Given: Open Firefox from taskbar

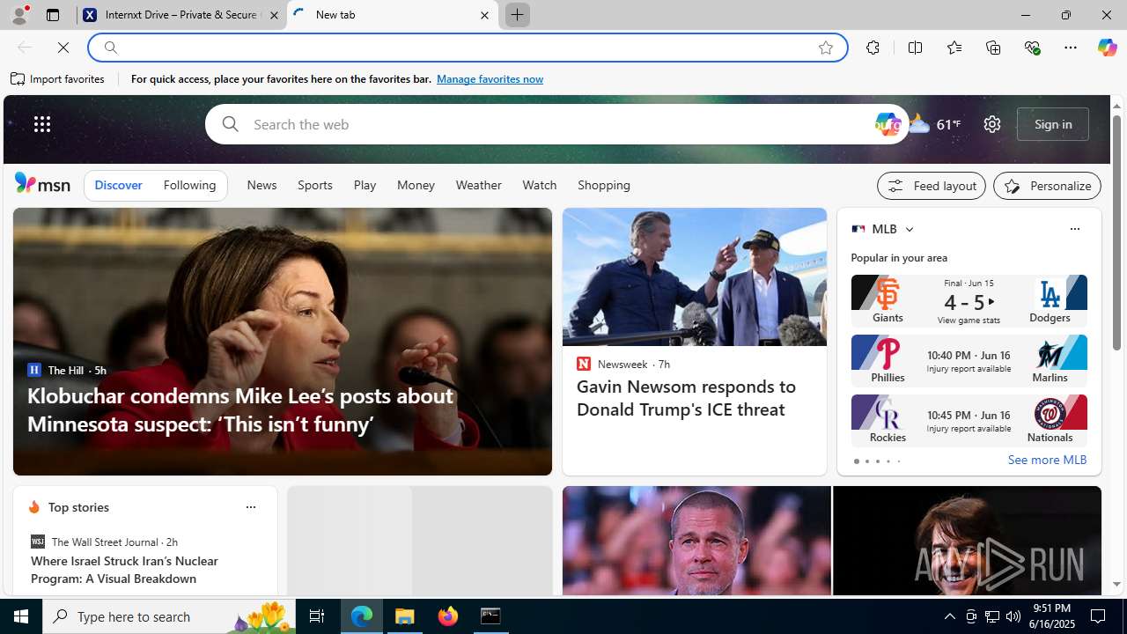Looking at the screenshot, I should click(x=448, y=616).
